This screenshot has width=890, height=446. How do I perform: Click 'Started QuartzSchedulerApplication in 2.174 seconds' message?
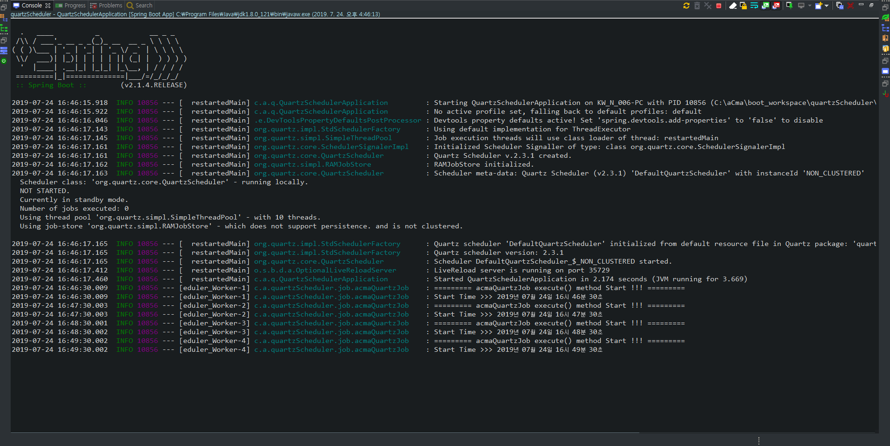click(541, 279)
